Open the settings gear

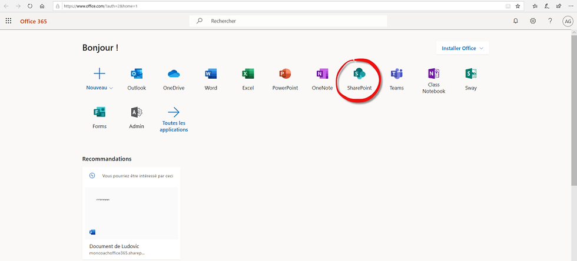(x=533, y=21)
